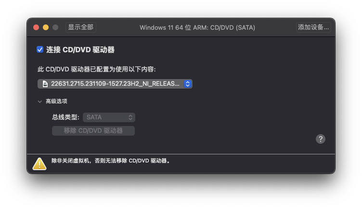Click the grey disabled zoom button

(x=55, y=27)
